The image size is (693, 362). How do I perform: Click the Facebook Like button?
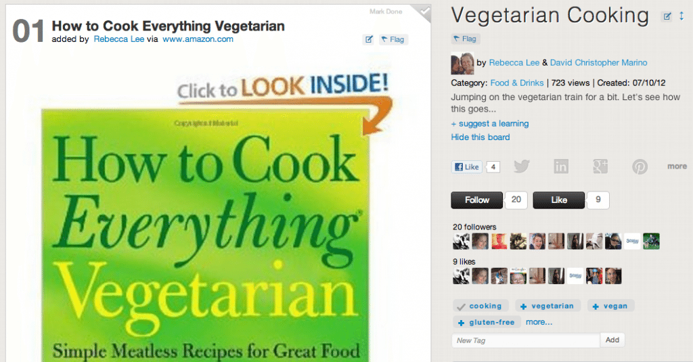467,166
